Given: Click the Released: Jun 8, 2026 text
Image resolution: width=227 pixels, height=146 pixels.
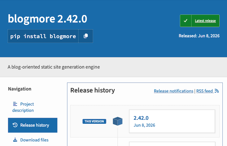Looking at the screenshot, I should pos(199,36).
